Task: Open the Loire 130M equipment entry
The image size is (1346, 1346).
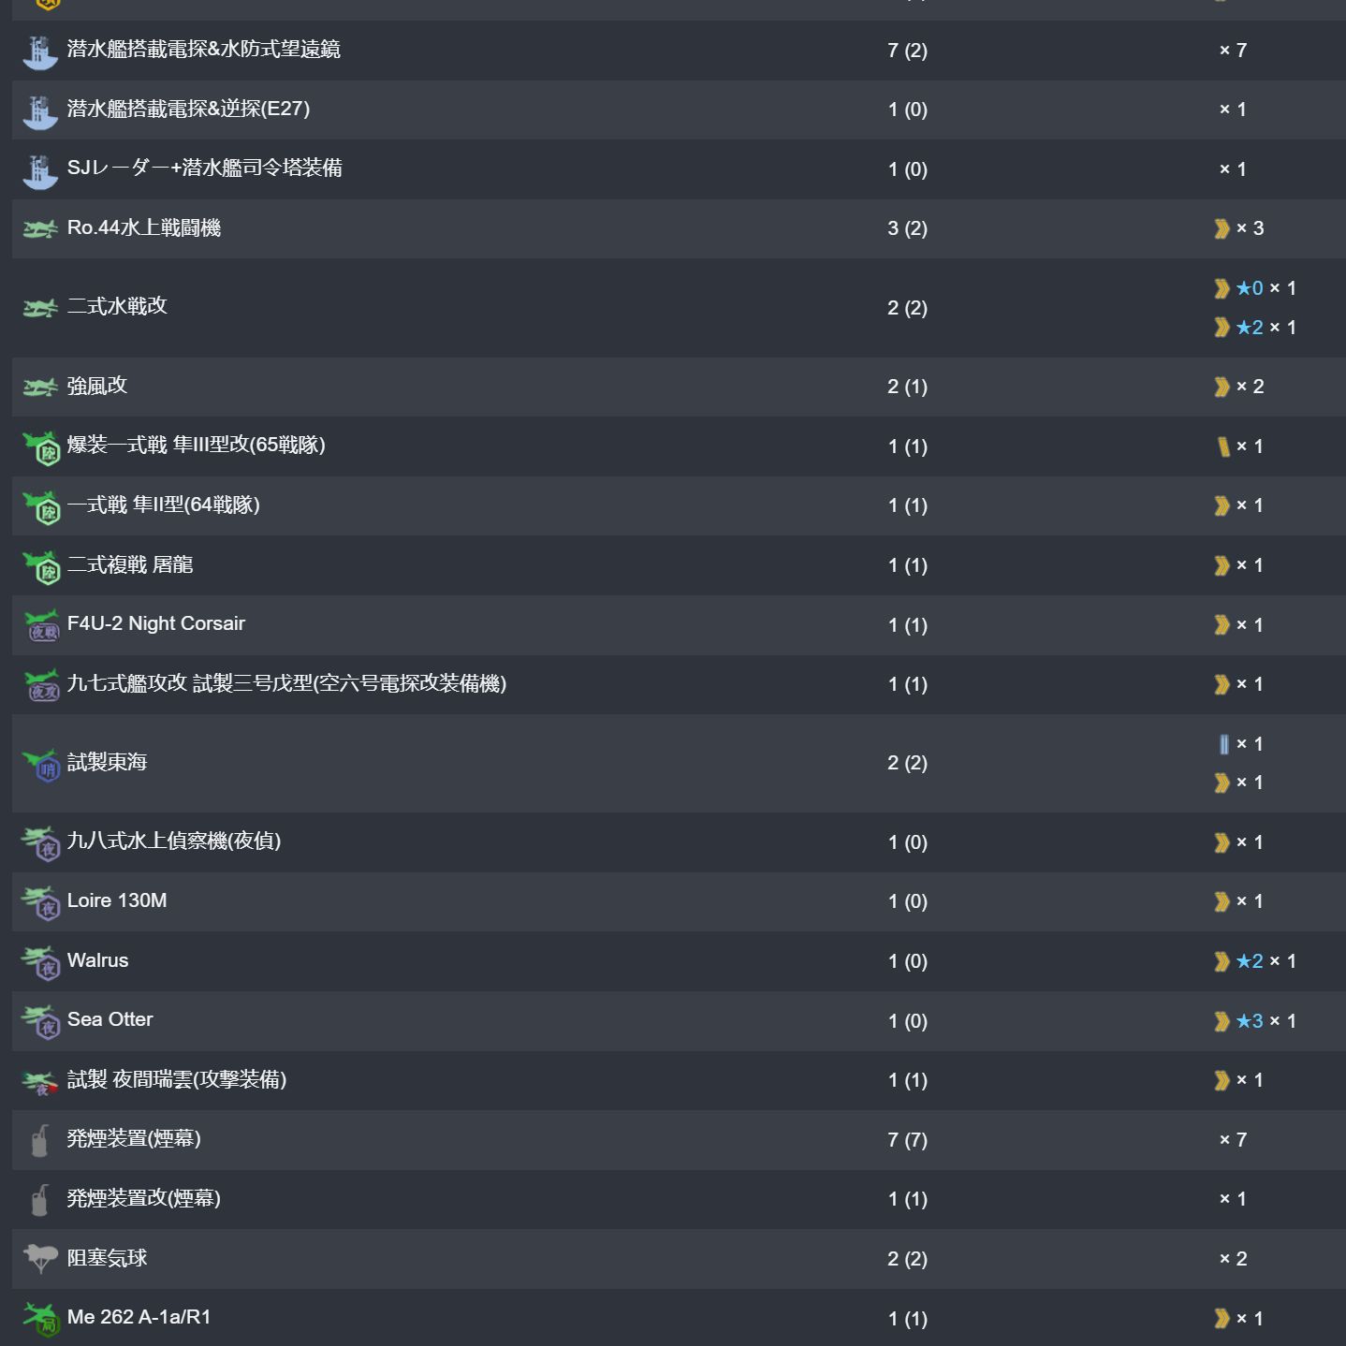Action: coord(117,900)
